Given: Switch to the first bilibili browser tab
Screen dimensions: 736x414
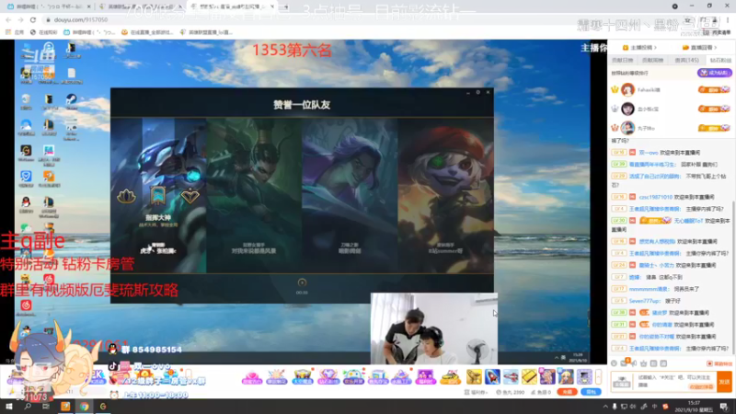Looking at the screenshot, I should [47, 6].
